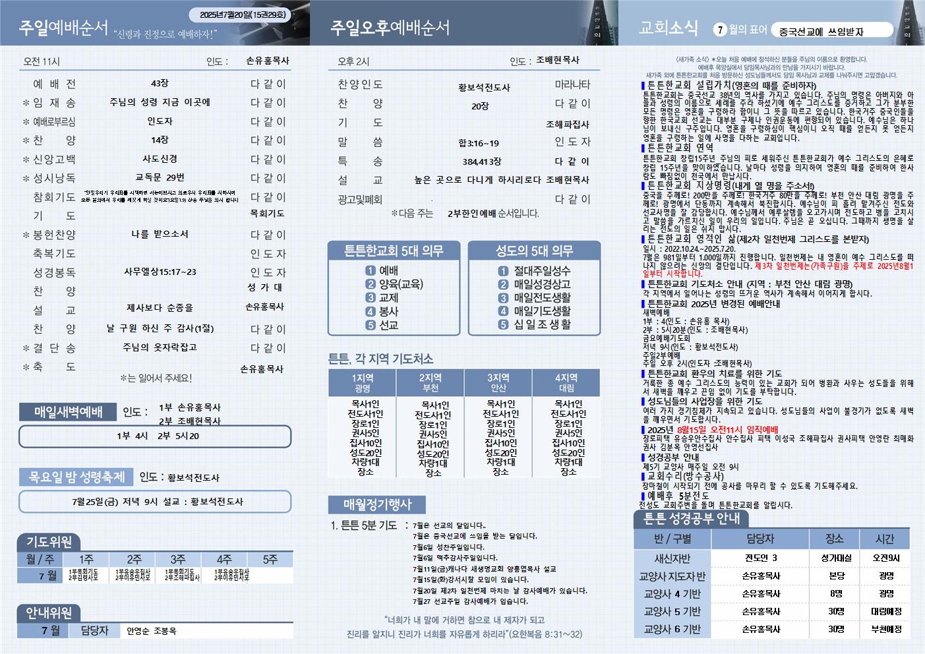Click the 새신자반 row in 성경공부 table
This screenshot has height=654, width=925.
671,558
